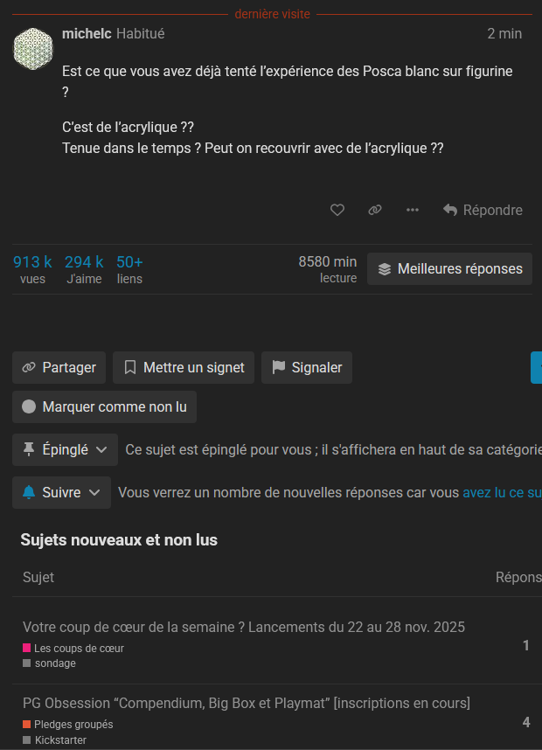Click the sondage tag
Image resolution: width=542 pixels, height=750 pixels.
coord(54,663)
